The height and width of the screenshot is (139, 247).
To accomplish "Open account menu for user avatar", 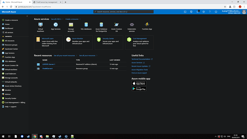I will pos(244,12).
